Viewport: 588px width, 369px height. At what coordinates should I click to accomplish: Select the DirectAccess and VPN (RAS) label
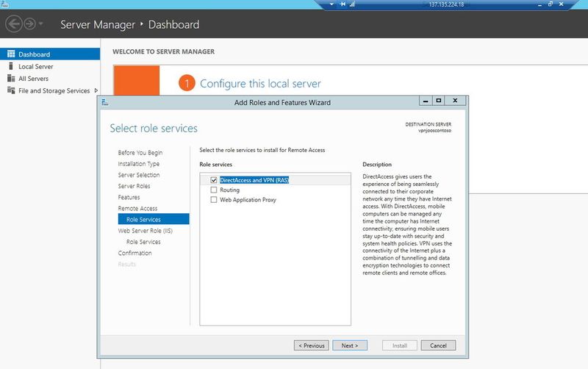[x=254, y=180]
